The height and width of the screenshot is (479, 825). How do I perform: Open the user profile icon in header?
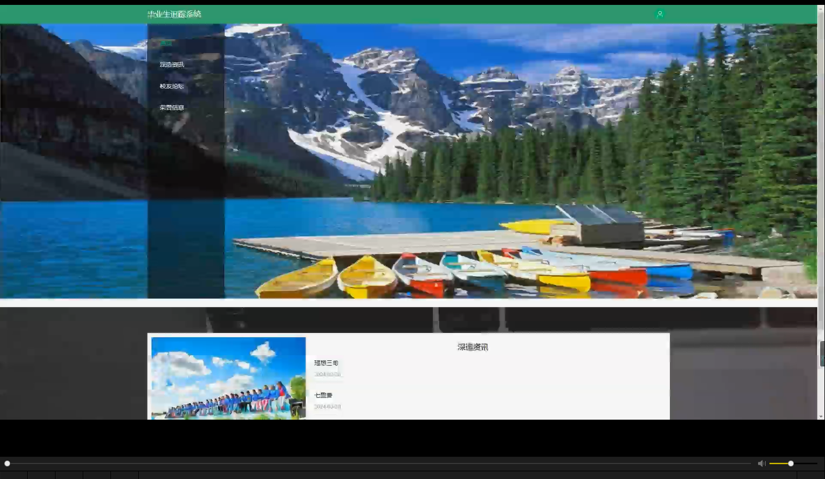point(660,14)
